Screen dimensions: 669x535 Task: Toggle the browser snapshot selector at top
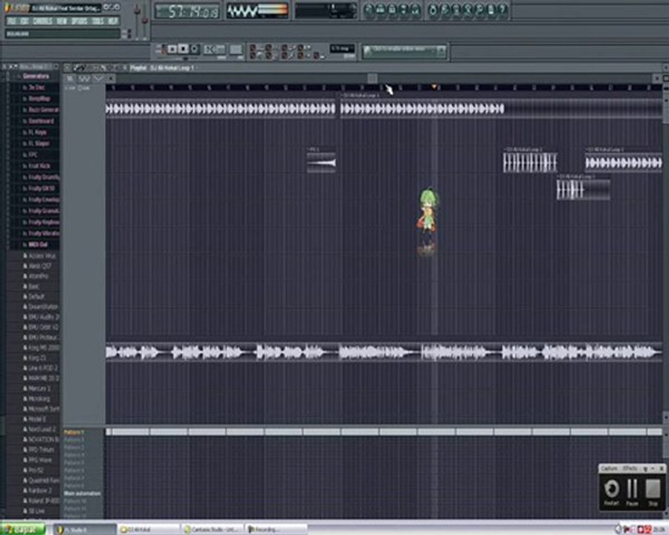coord(39,67)
